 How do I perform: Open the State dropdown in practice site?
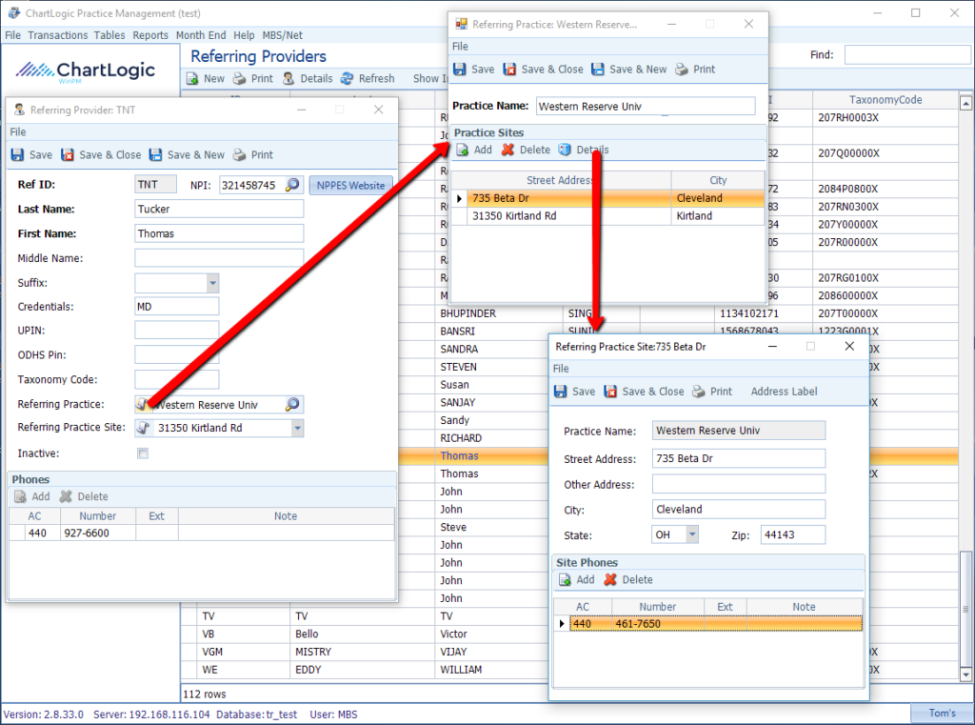pos(692,534)
